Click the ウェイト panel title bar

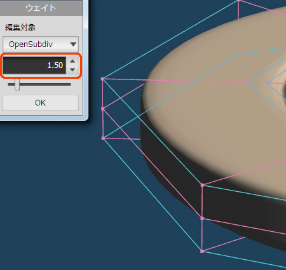pos(41,8)
